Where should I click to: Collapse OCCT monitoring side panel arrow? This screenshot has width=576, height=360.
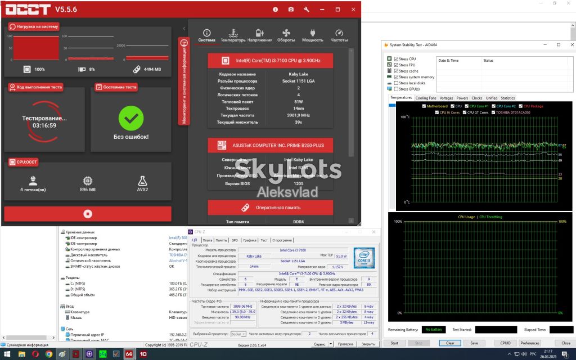[184, 28]
